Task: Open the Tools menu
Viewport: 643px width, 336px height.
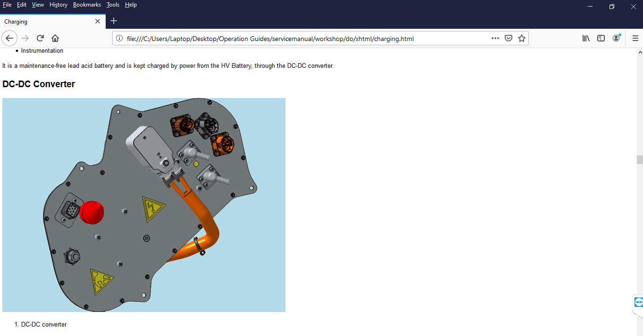Action: click(x=113, y=5)
